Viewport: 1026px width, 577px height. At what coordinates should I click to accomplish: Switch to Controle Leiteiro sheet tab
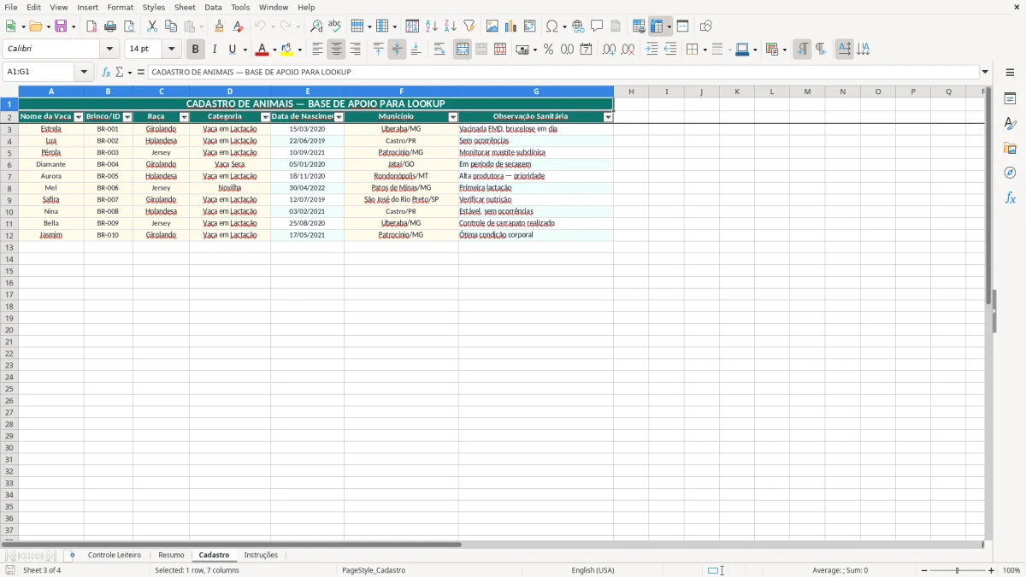115,556
